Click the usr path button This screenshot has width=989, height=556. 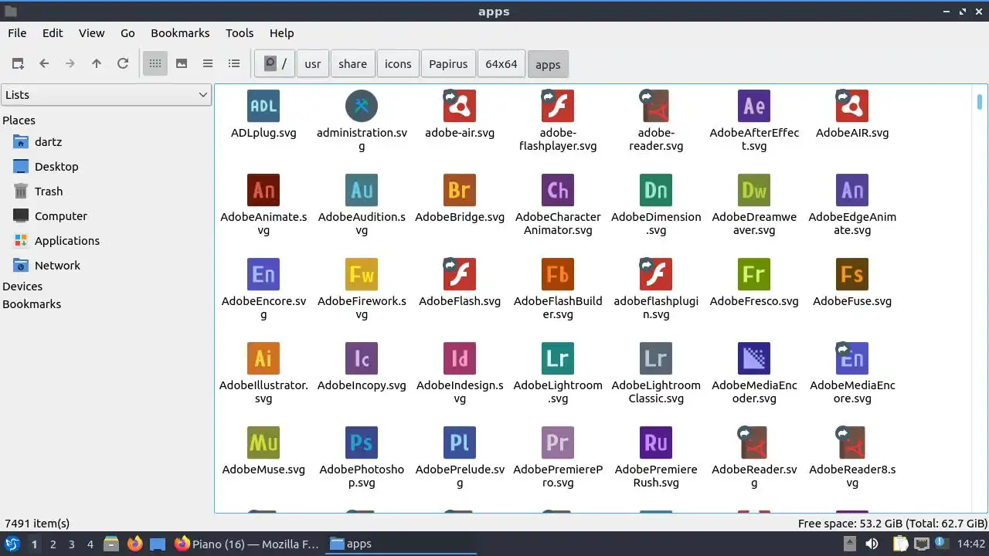(x=313, y=64)
